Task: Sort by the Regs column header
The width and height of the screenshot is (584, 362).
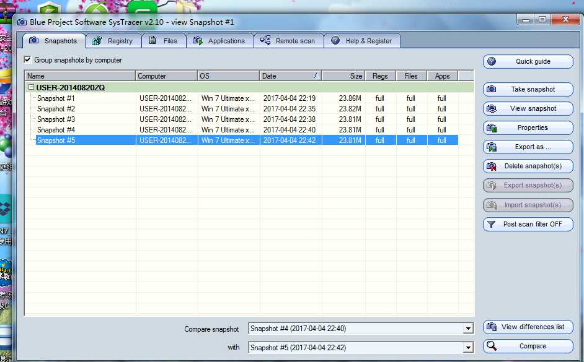Action: [381, 76]
